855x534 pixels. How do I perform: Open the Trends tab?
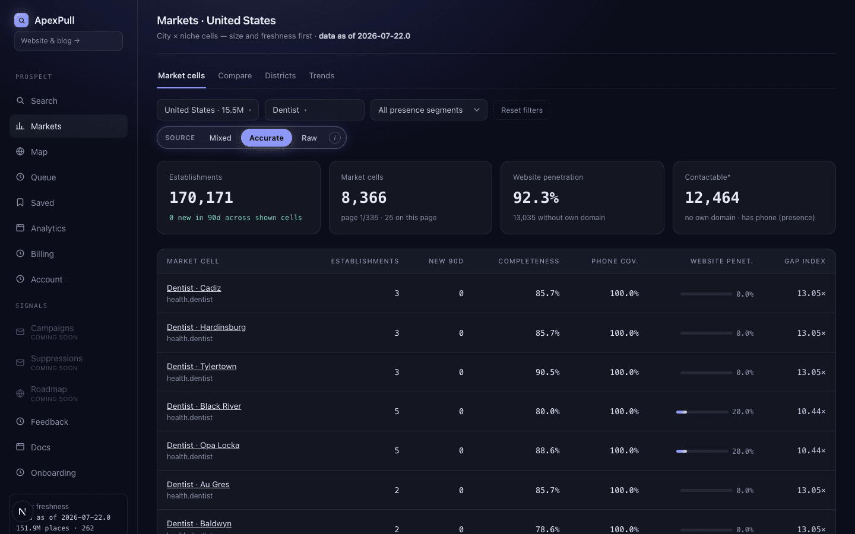point(322,76)
